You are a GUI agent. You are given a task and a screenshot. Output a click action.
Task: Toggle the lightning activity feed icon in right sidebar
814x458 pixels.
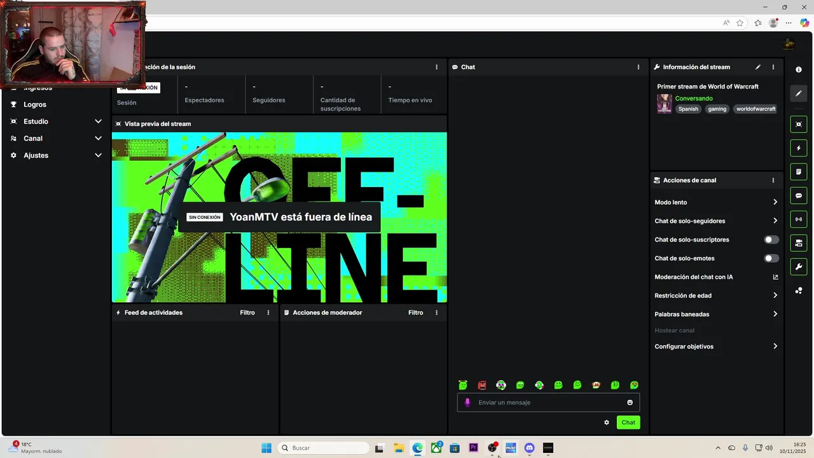[x=799, y=148]
